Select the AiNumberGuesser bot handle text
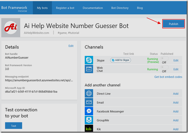Screen dimensions: 188x133 [17, 57]
